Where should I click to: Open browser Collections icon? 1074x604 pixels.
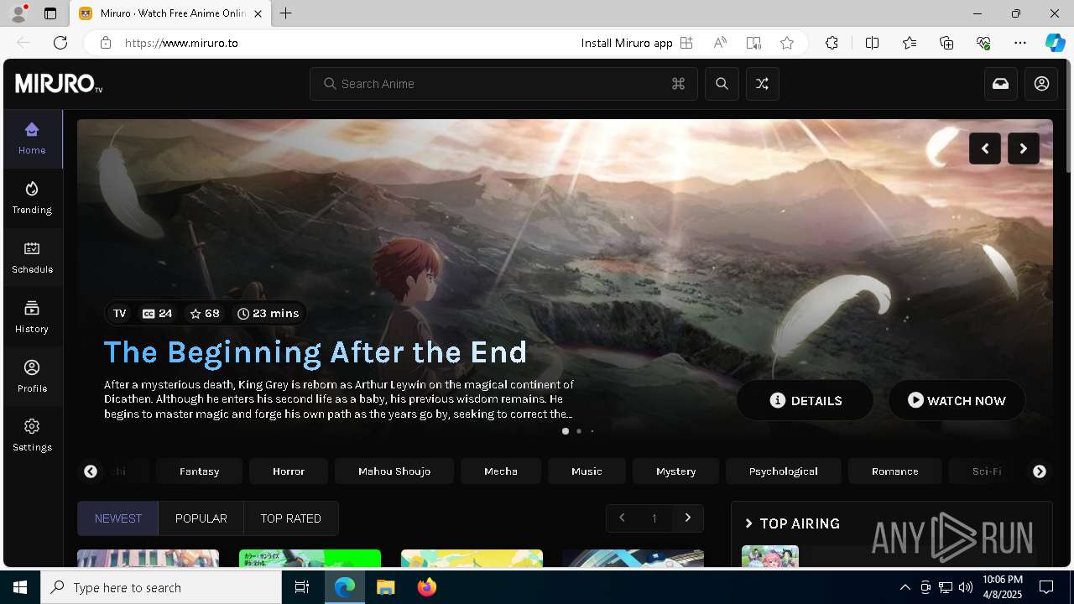(x=946, y=43)
